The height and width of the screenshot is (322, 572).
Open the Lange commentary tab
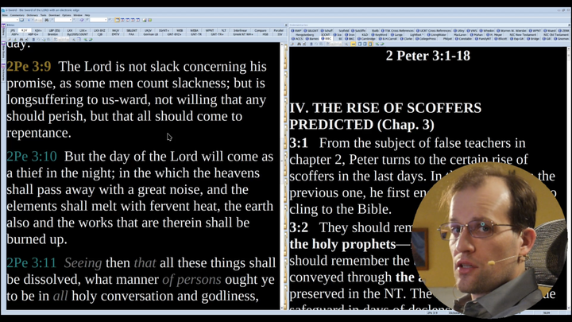(398, 35)
